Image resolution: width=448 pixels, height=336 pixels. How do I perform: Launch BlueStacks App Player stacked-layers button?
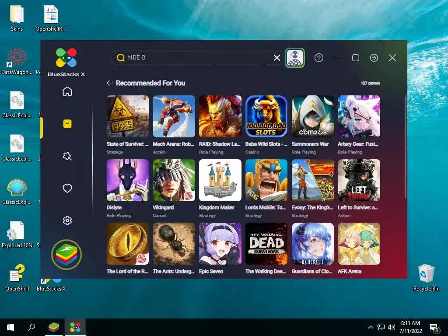coord(66,254)
